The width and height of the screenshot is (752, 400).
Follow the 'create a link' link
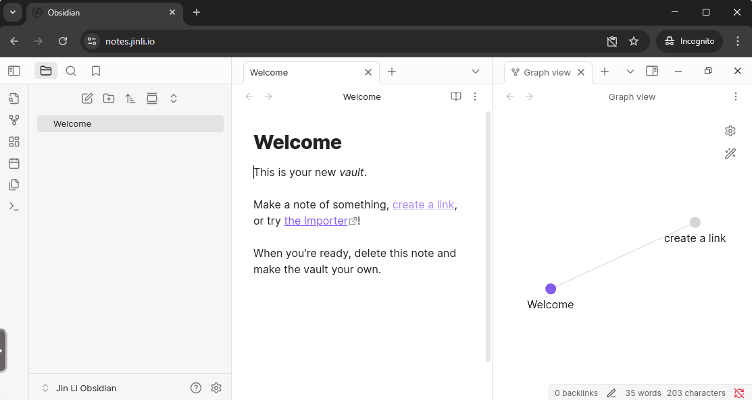423,204
